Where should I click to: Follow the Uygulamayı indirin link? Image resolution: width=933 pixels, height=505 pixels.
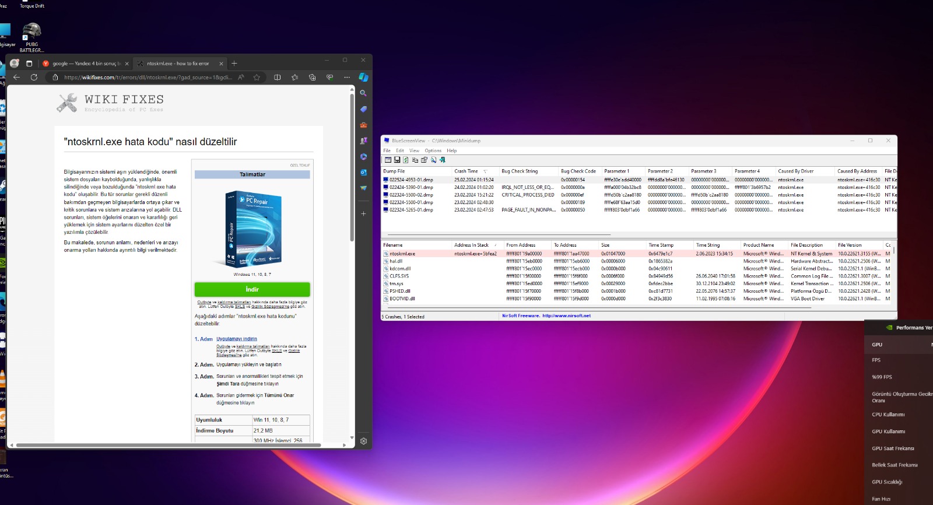pyautogui.click(x=237, y=339)
